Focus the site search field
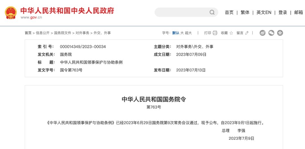 click(x=186, y=12)
